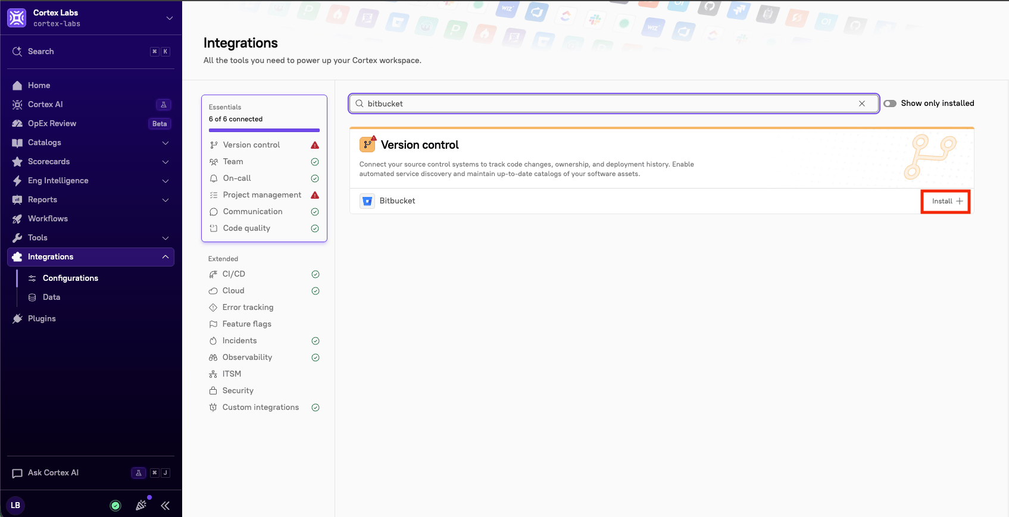
Task: Click the Version control header icon
Action: [x=367, y=145]
